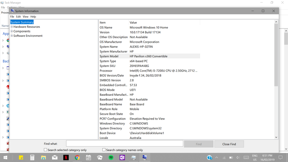
Task: Select System Summary tree node
Action: click(x=22, y=22)
